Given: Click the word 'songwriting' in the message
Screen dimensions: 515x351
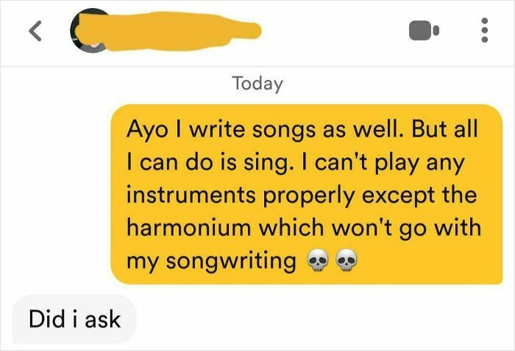Looking at the screenshot, I should (x=231, y=262).
